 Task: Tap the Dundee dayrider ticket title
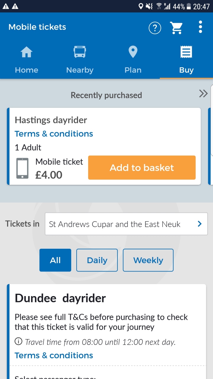[x=60, y=298]
